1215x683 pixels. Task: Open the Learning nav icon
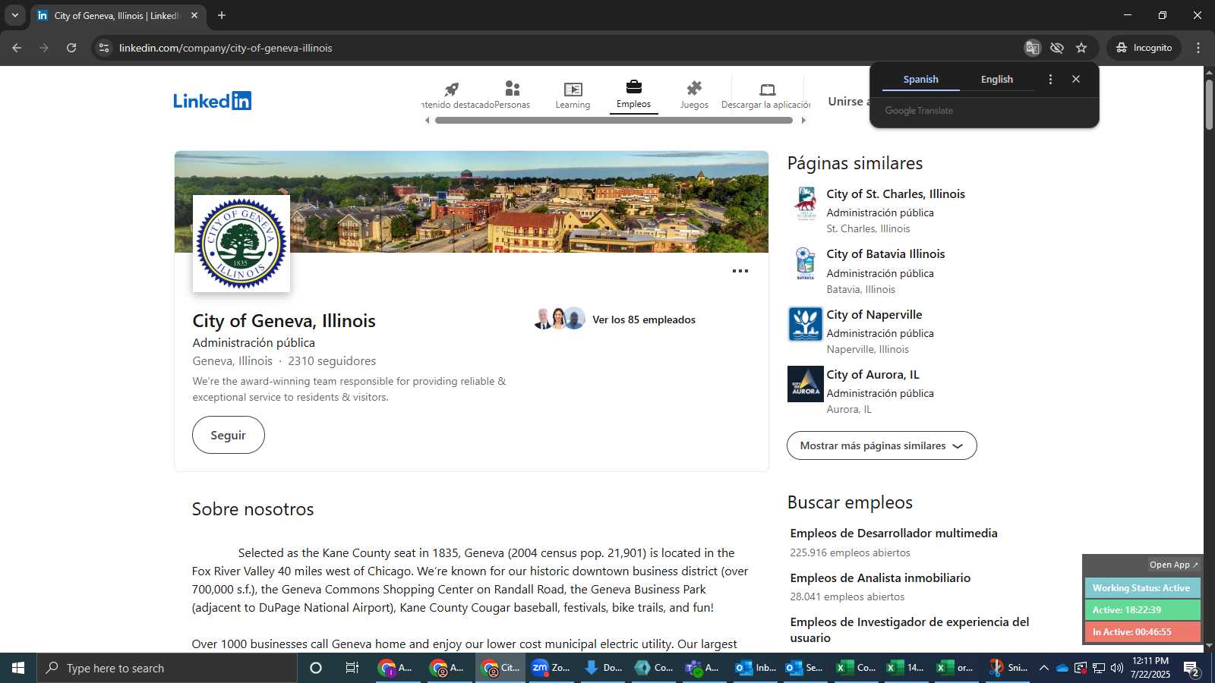(x=573, y=95)
